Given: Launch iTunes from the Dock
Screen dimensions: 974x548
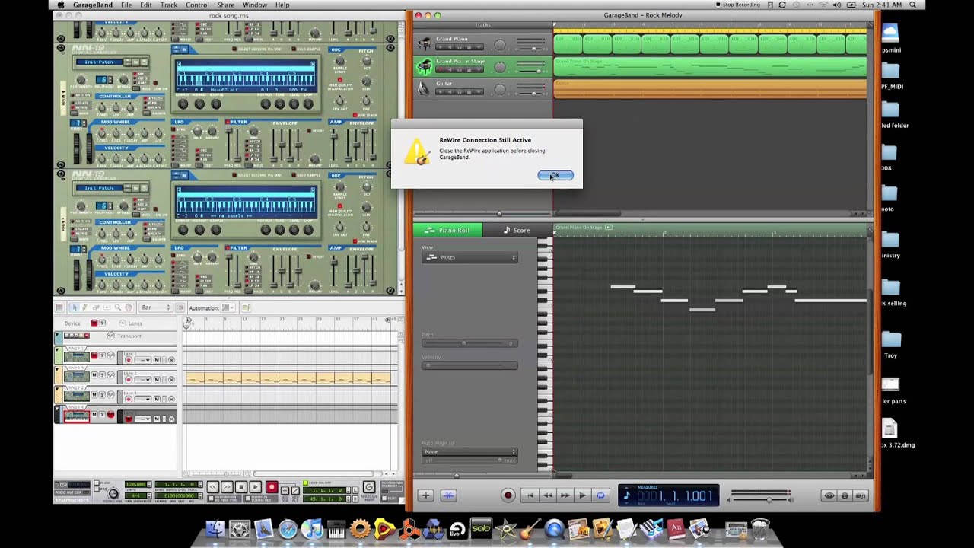Looking at the screenshot, I should [x=312, y=529].
